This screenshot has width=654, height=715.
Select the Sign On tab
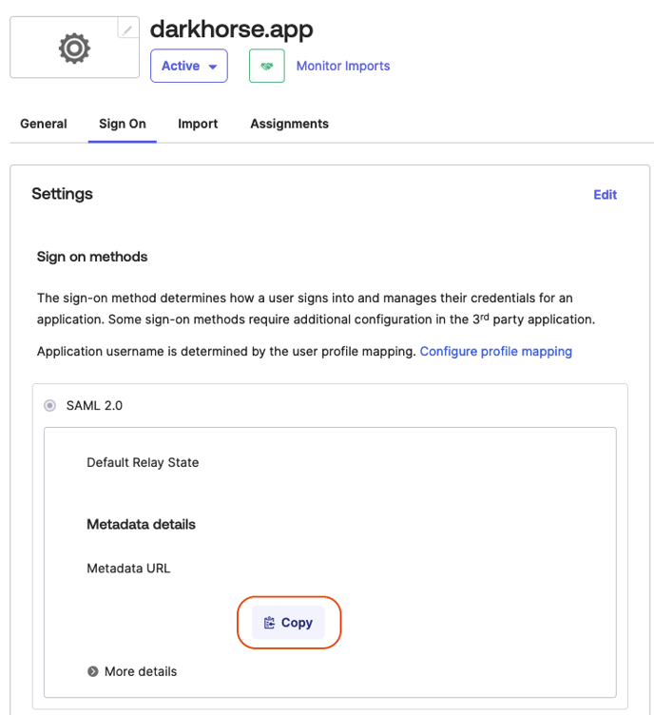(123, 124)
